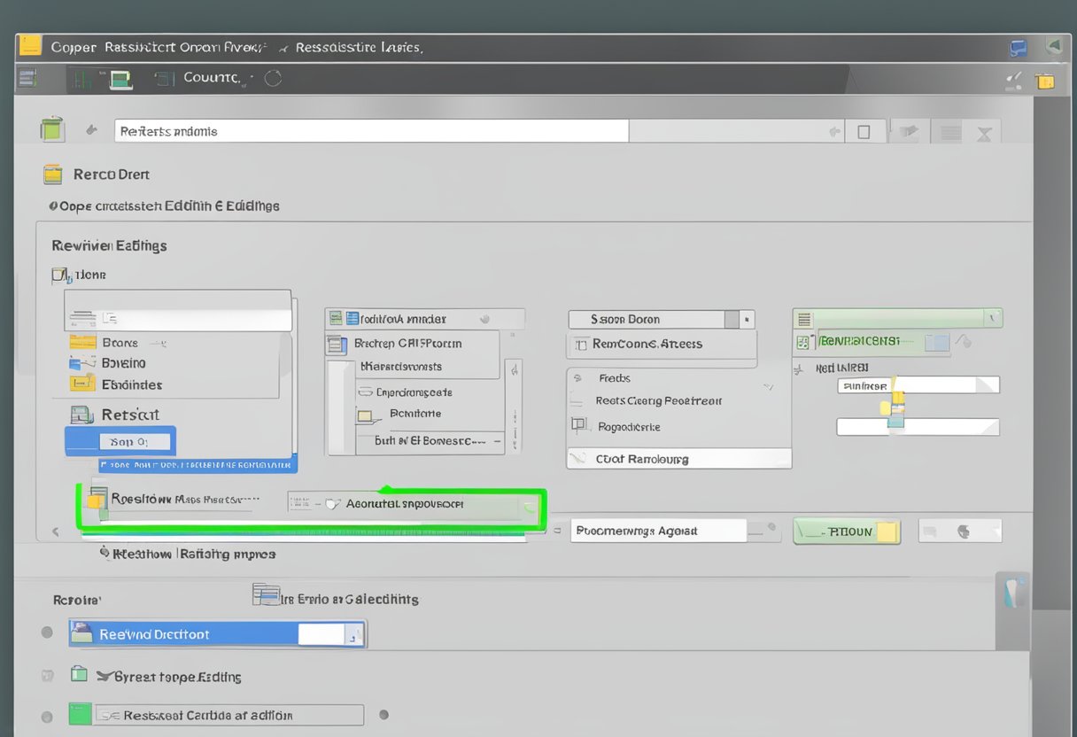Viewport: 1077px width, 737px height.
Task: Select the radio button beside Reevnd Drectiont
Action: point(47,632)
